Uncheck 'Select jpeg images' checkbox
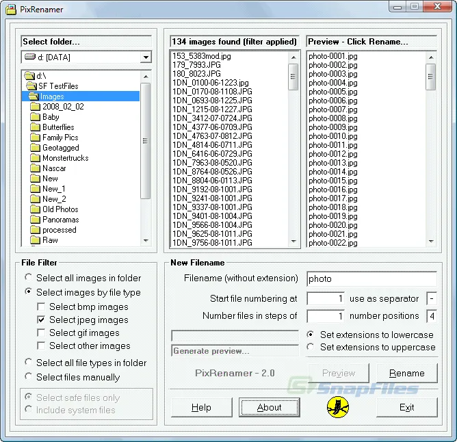The image size is (457, 442). coord(41,320)
